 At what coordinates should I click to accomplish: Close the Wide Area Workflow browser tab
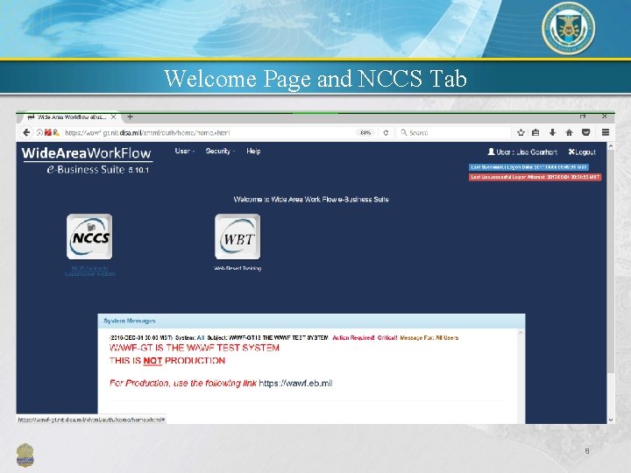pyautogui.click(x=113, y=117)
